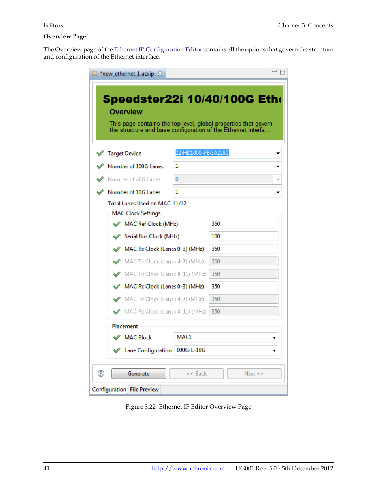Close the new_ethernet_1.acxip editor tab
Screen dimensions: 377x489
[x=160, y=73]
